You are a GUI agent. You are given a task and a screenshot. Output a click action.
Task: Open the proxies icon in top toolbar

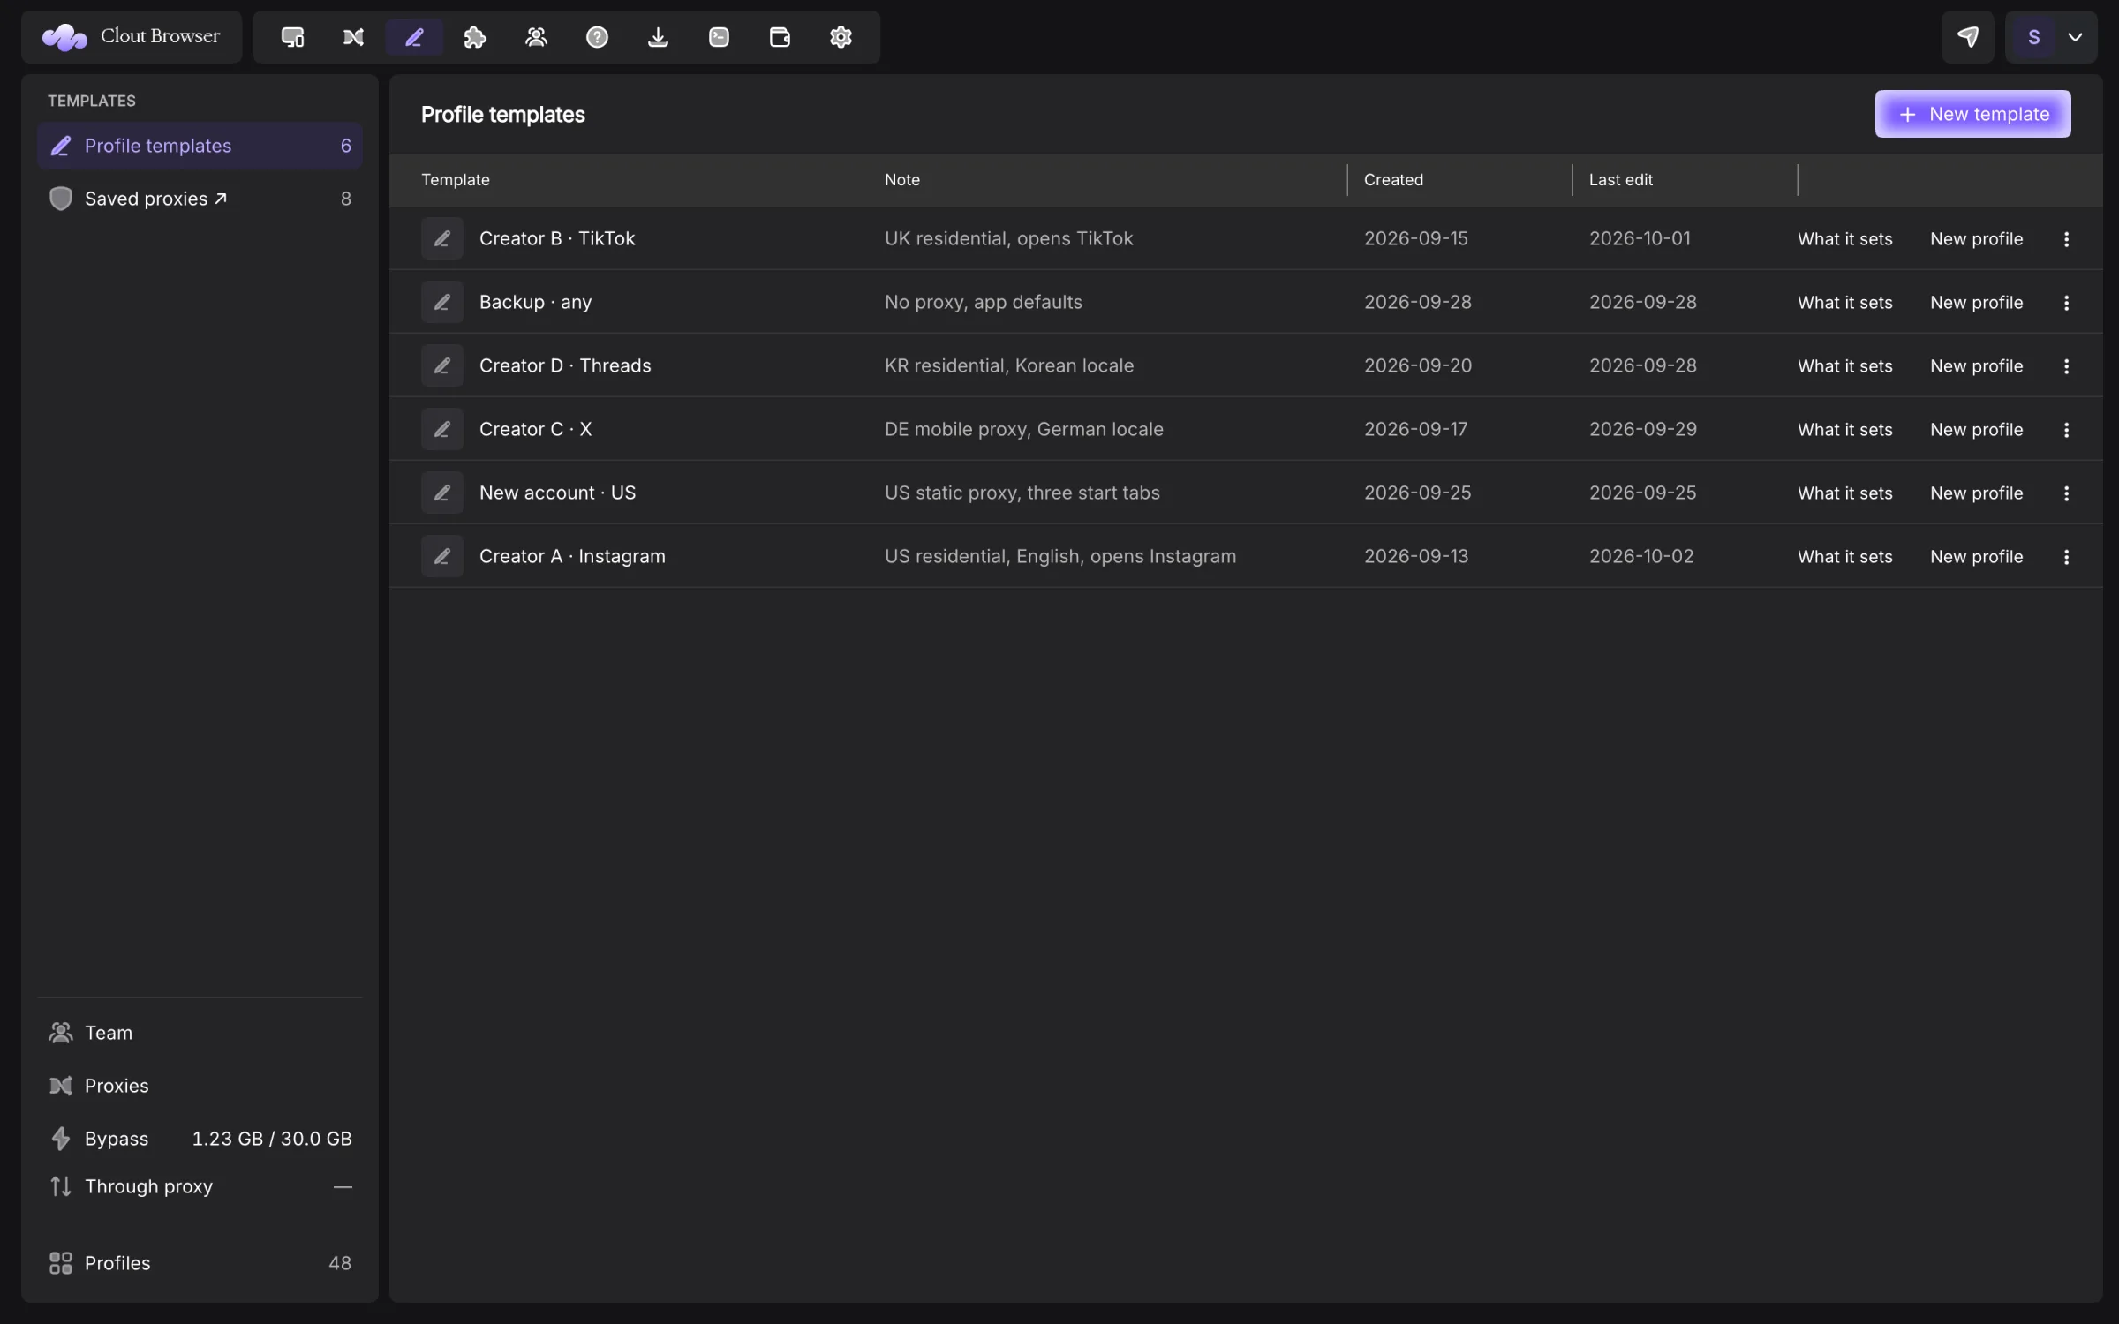(x=353, y=37)
